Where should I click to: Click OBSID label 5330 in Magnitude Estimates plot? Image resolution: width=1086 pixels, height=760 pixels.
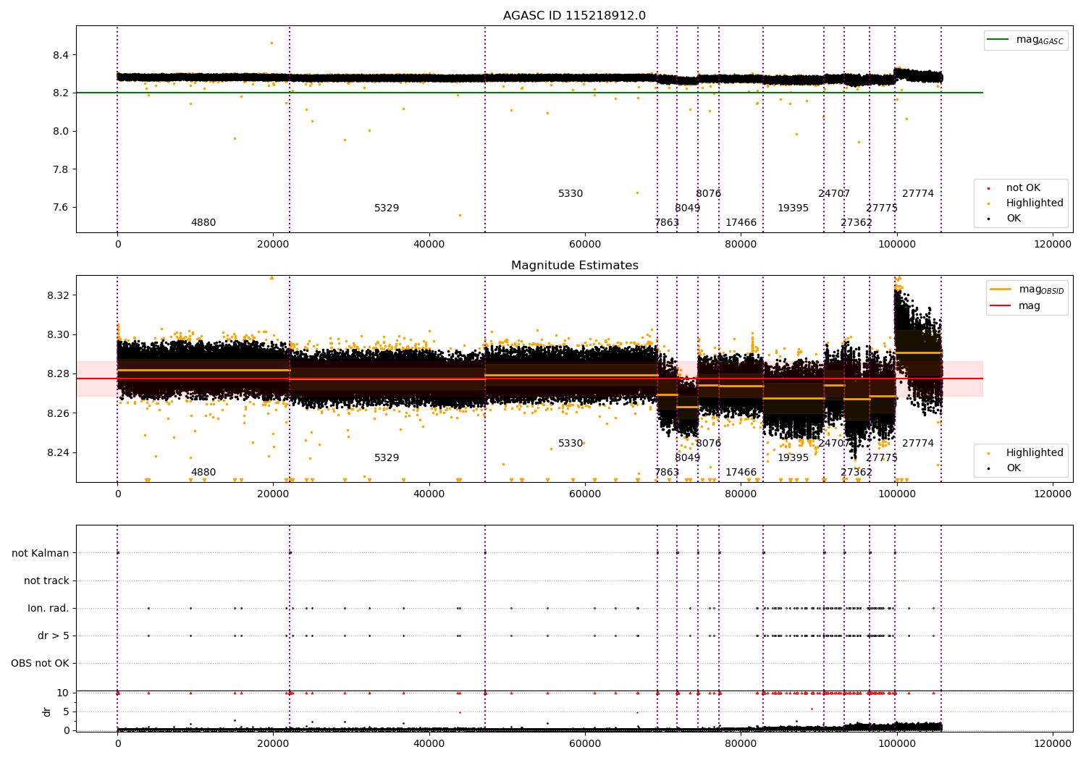(571, 444)
